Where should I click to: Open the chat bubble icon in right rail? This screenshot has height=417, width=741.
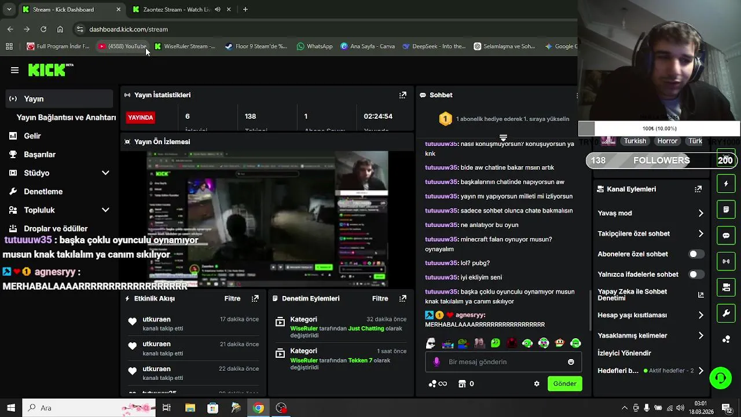click(x=726, y=235)
